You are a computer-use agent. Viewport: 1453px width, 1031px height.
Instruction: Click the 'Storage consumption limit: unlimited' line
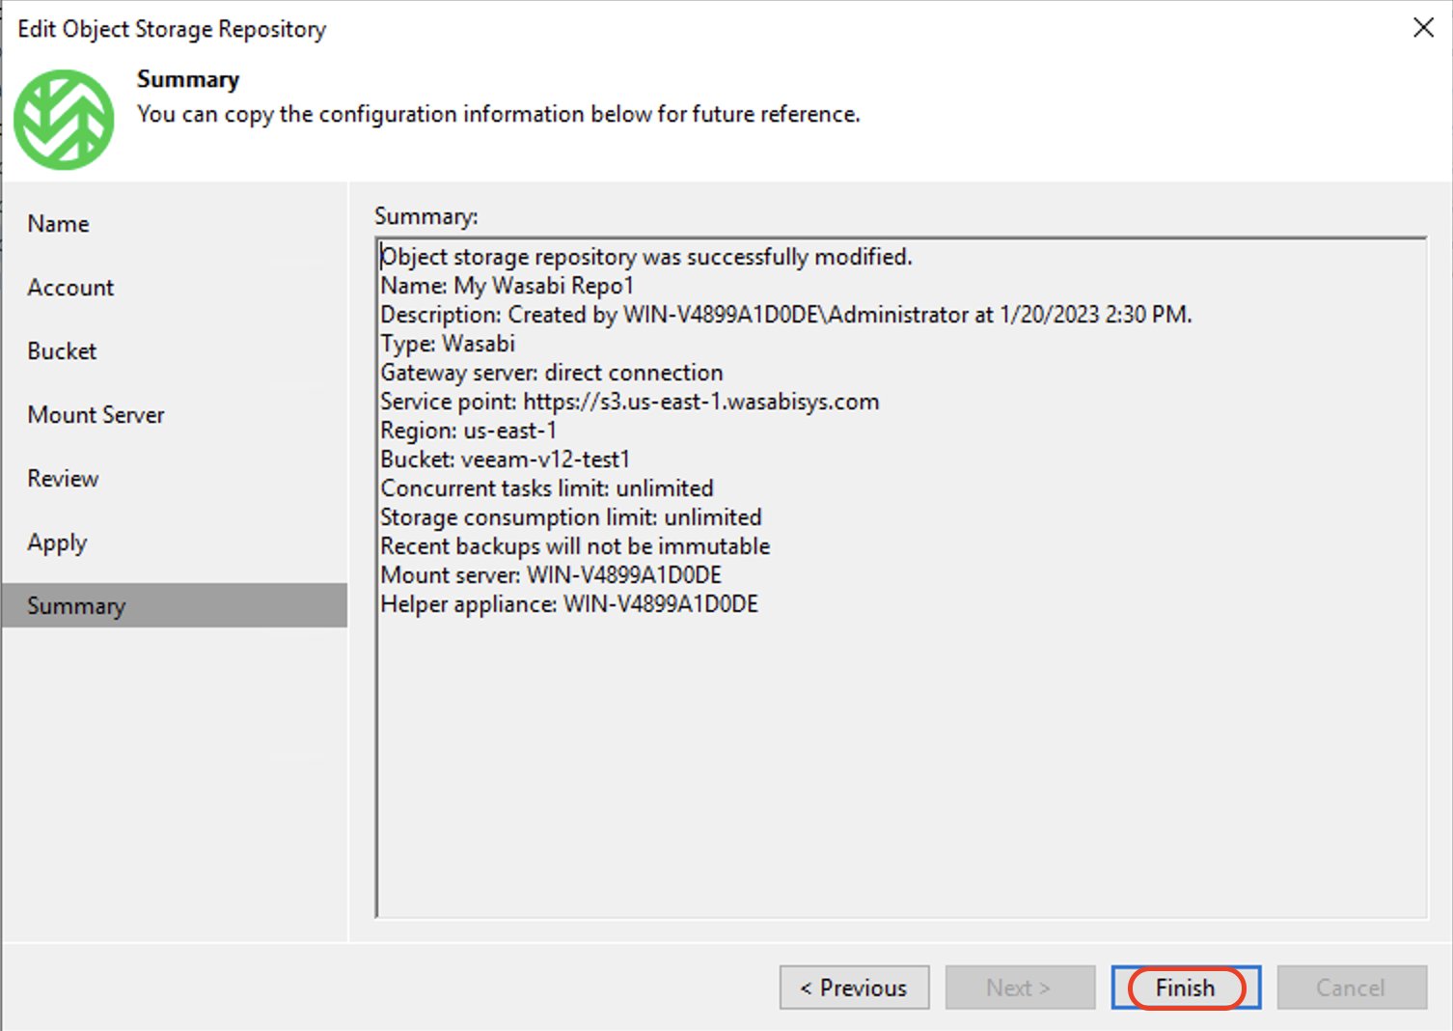coord(571,517)
